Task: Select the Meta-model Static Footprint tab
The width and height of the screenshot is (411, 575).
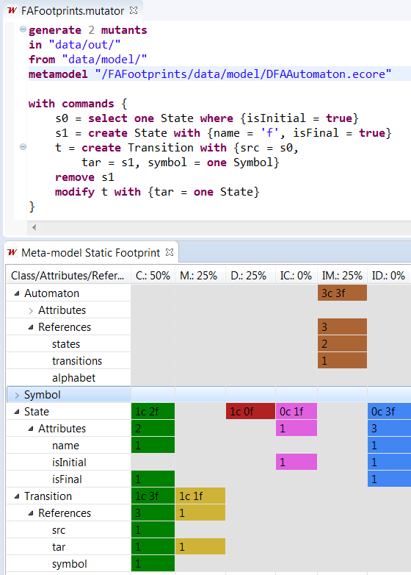Action: 90,253
